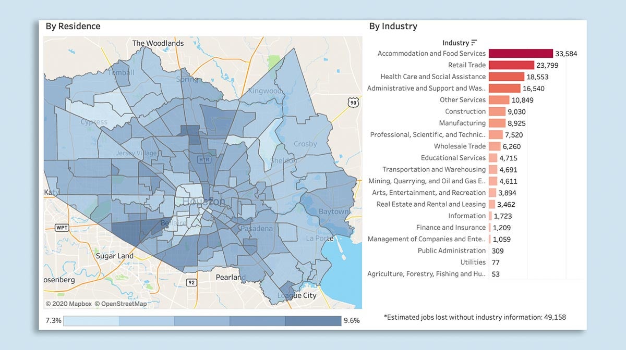Click the Highway 92 shield near Pearland

pos(192,283)
